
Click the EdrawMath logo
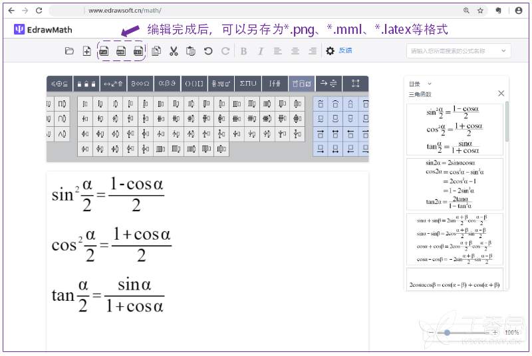coord(43,29)
